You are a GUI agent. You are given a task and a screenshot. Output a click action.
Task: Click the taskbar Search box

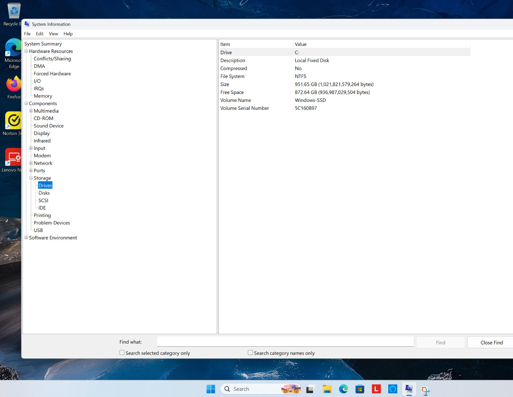click(x=260, y=389)
